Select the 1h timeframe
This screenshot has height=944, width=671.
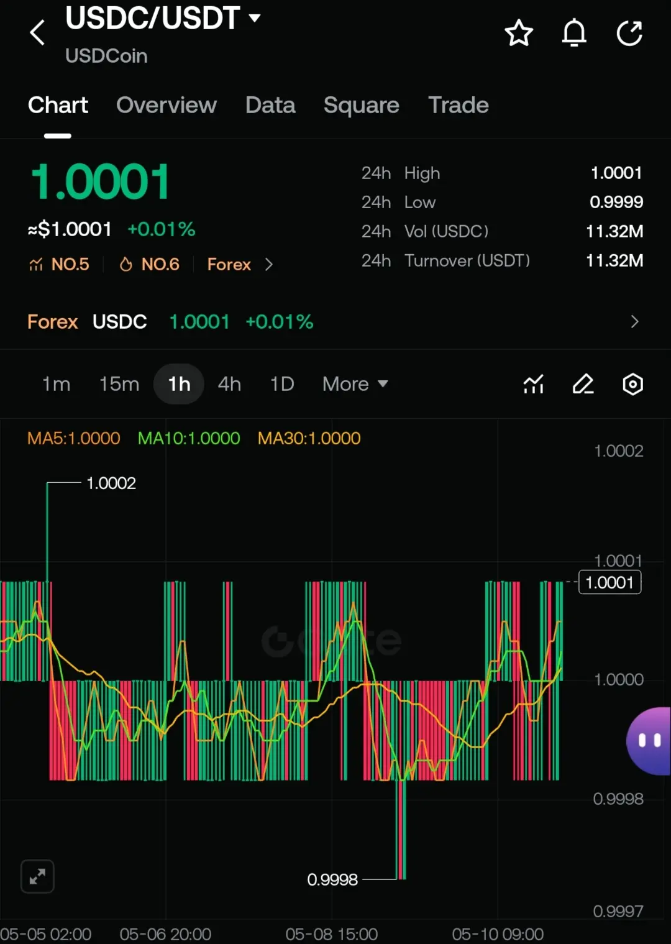pyautogui.click(x=179, y=384)
